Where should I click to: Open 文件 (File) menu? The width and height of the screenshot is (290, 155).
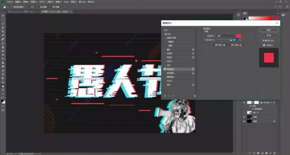coord(10,2)
